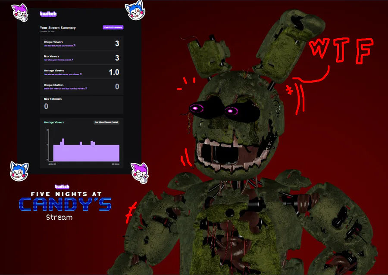Select the 'Your Stream Summary' heading

(x=58, y=28)
